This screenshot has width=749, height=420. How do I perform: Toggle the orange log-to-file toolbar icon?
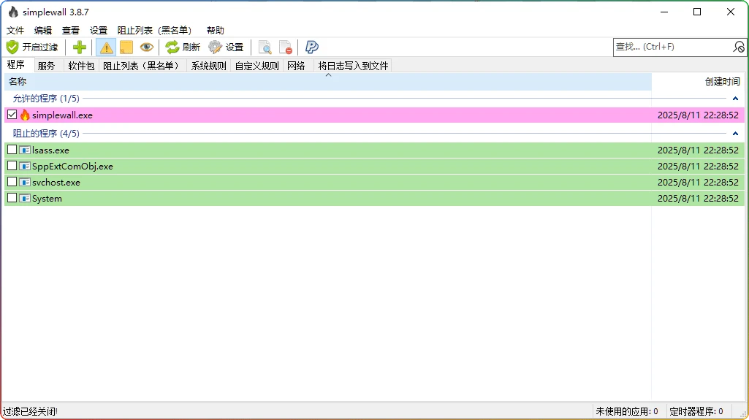click(126, 47)
